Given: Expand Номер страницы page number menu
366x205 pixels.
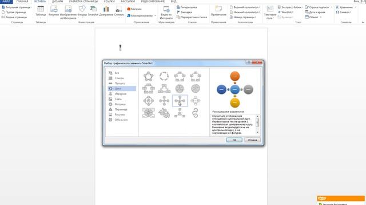Looking at the screenshot, I should pos(243,17).
